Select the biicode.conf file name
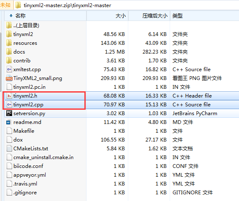This screenshot has height=201, width=239. point(28,166)
